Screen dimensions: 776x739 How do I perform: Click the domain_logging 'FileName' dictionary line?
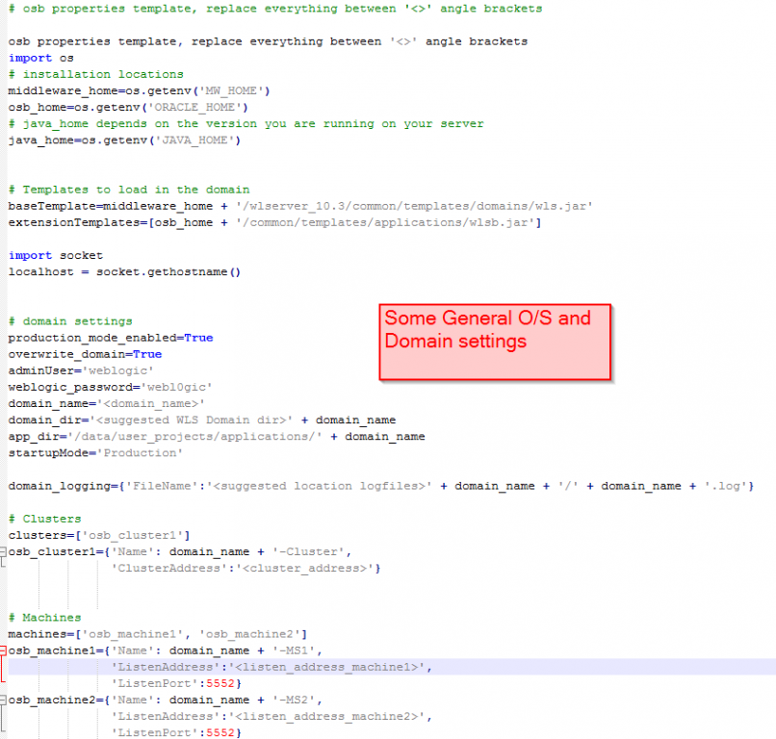click(381, 486)
